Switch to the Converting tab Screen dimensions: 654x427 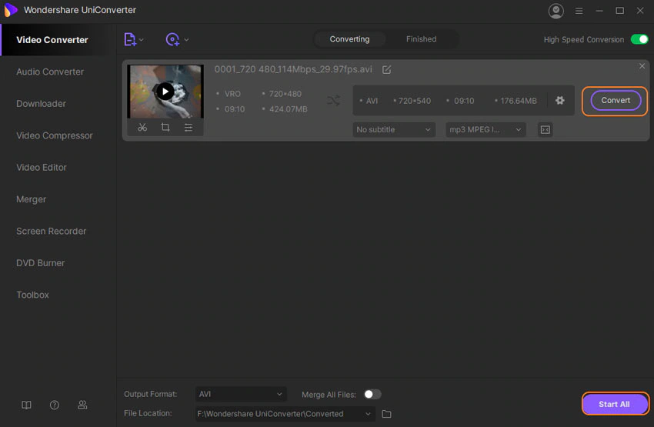click(349, 39)
